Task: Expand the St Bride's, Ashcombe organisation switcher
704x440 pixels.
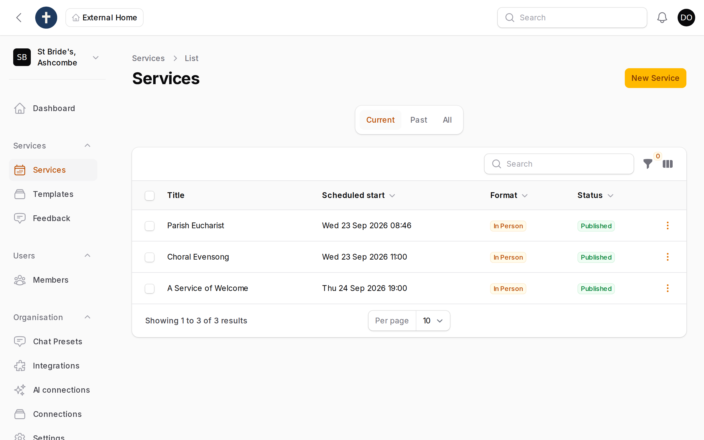Action: [57, 57]
